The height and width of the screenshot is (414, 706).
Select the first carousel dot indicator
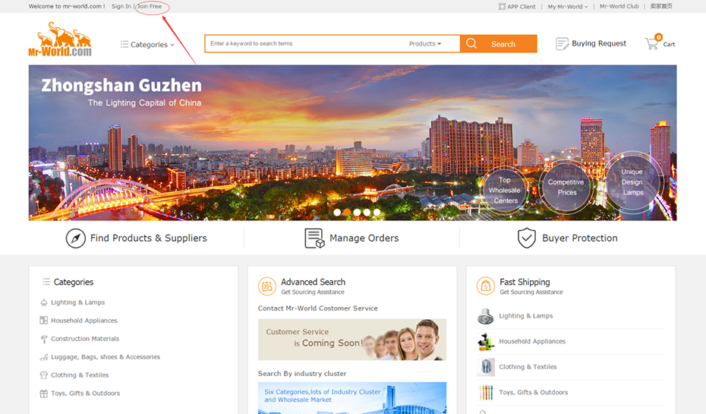337,213
